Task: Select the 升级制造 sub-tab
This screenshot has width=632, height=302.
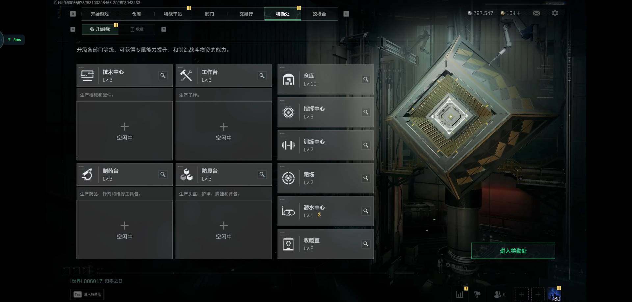Action: [100, 29]
